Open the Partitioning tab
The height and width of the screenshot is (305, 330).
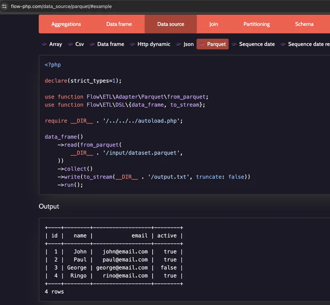click(257, 24)
